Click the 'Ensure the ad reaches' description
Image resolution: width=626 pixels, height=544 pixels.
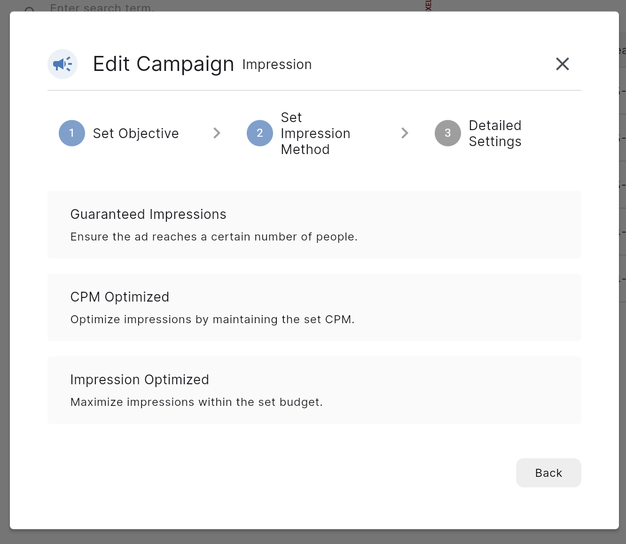coord(214,237)
